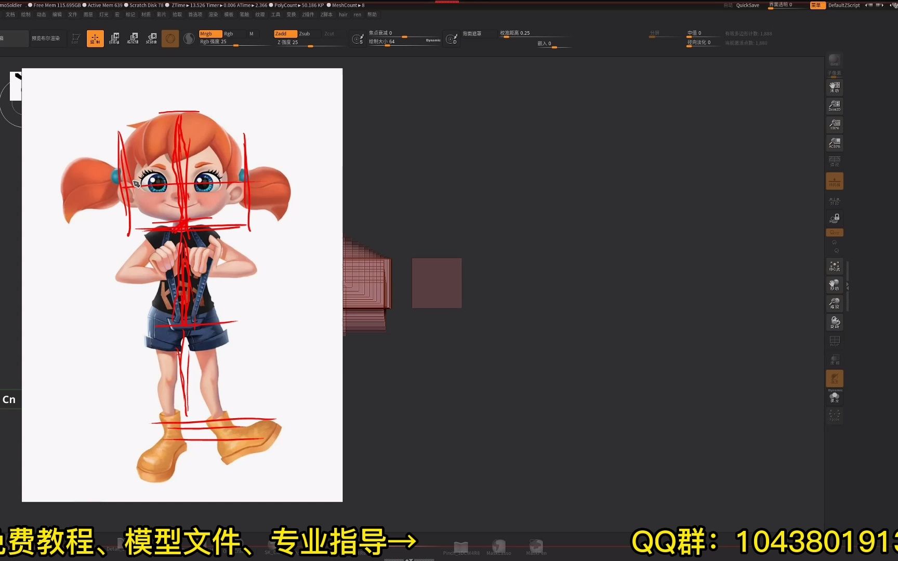Click the 3D Rotate (旋转) navigation icon

tap(835, 323)
